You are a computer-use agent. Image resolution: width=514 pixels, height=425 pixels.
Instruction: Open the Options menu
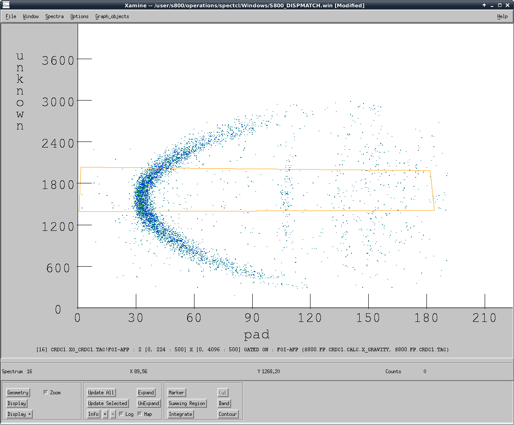(79, 16)
